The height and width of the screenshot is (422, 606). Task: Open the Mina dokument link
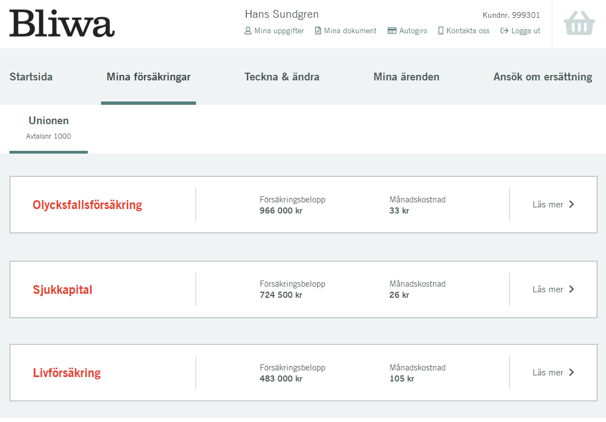click(350, 31)
